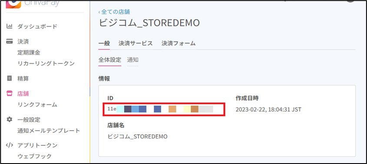367x164 pixels.
Task: Click the UnivaPay logo
Action: tap(33, 3)
